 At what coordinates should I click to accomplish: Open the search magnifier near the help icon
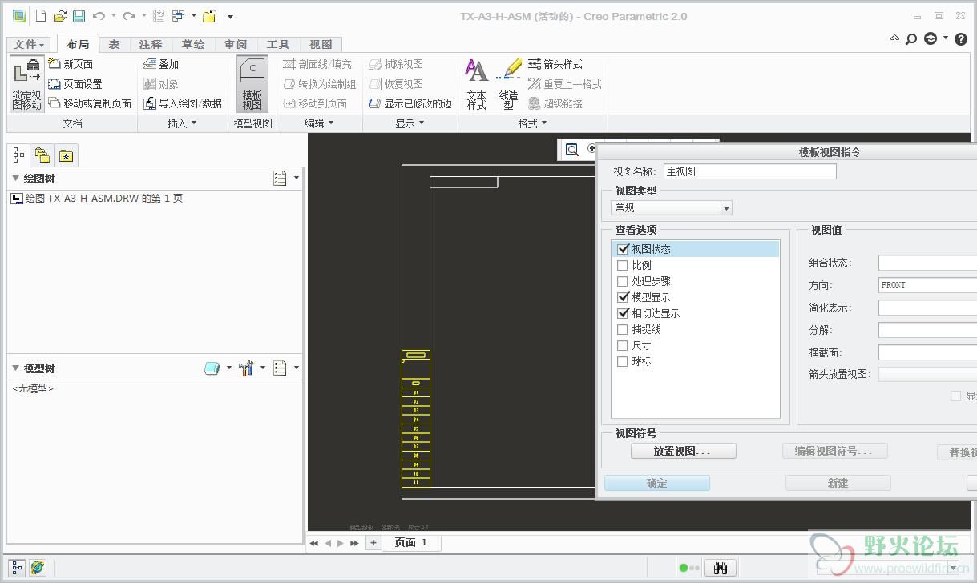point(911,38)
